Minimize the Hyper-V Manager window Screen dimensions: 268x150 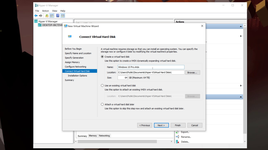(224, 5)
